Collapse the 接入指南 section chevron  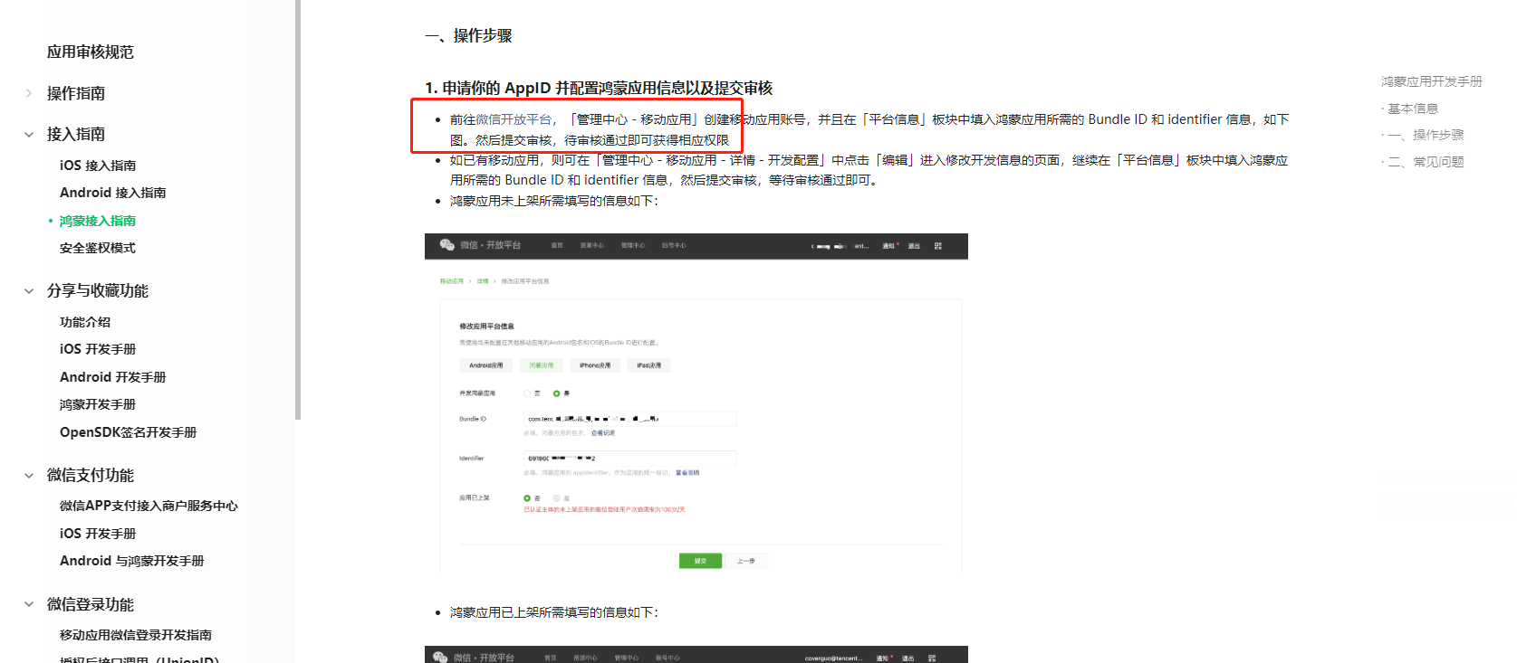(x=29, y=135)
